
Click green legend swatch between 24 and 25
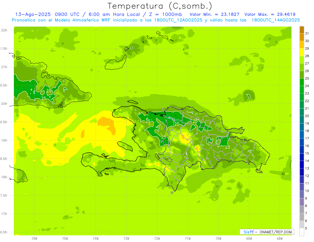pos(302,82)
